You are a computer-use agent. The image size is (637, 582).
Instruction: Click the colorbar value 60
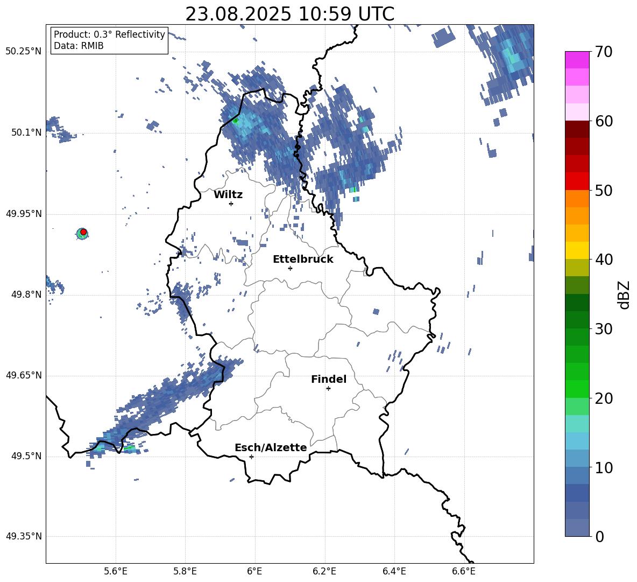pos(604,121)
